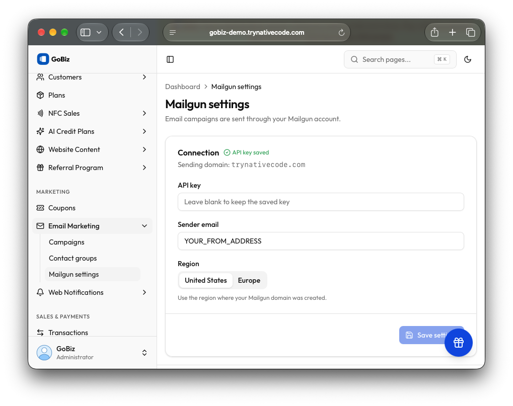The width and height of the screenshot is (513, 406).
Task: Click the Save settings button
Action: 431,335
